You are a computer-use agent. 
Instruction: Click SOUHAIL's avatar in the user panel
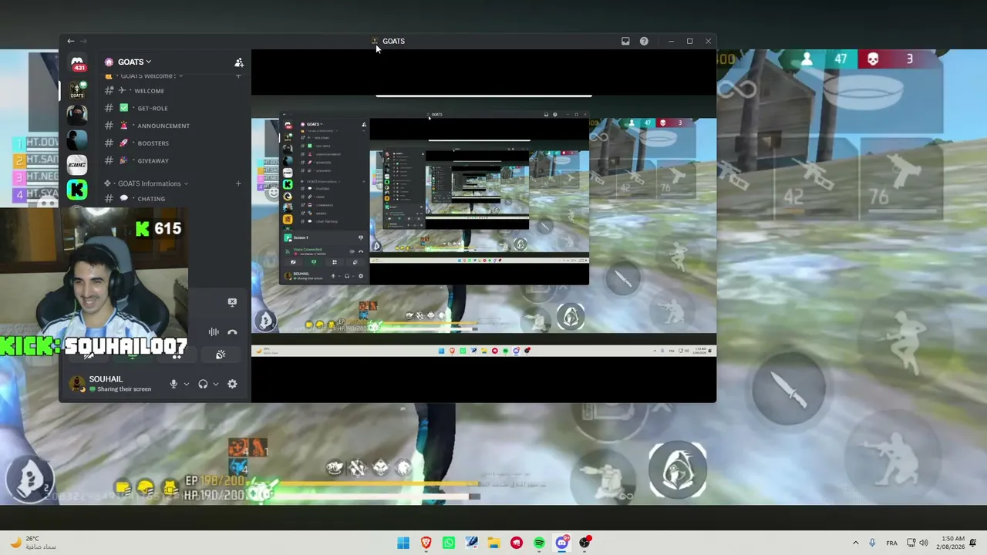point(77,384)
